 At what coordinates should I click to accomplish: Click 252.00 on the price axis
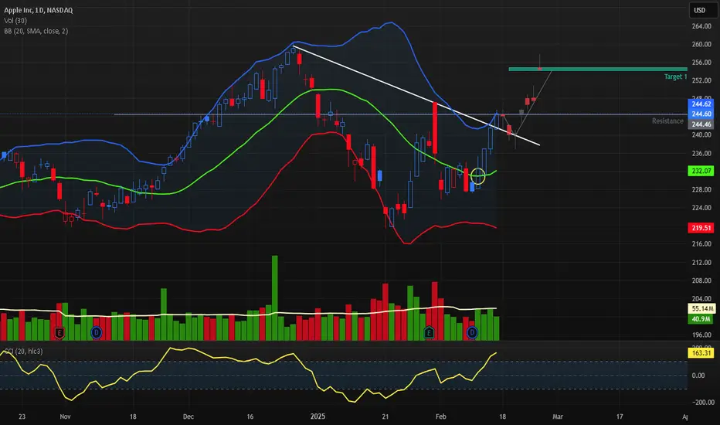click(x=701, y=80)
